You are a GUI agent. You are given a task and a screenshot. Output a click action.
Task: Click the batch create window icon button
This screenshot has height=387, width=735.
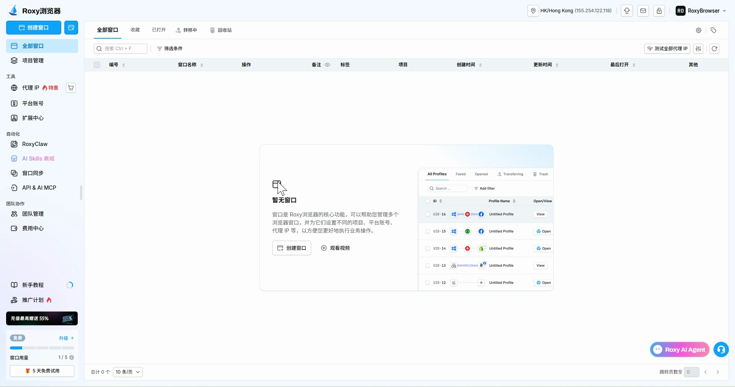(71, 28)
